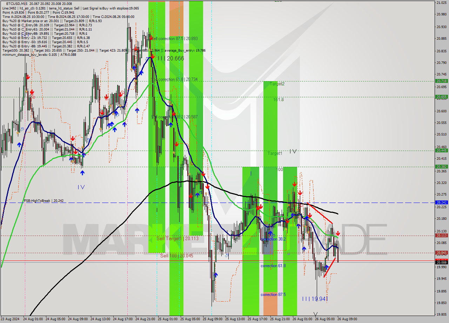Screen dimensions: 449x323
Task: Click the 21.025 price axis label
Action: click(x=441, y=2)
